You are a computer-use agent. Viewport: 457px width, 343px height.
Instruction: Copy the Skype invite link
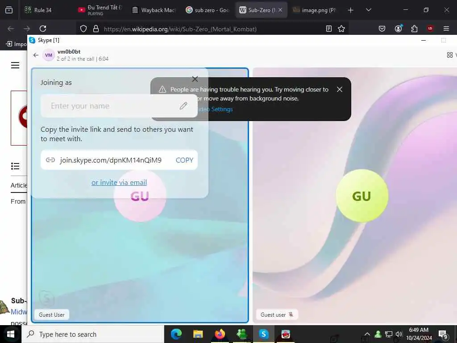tap(184, 160)
